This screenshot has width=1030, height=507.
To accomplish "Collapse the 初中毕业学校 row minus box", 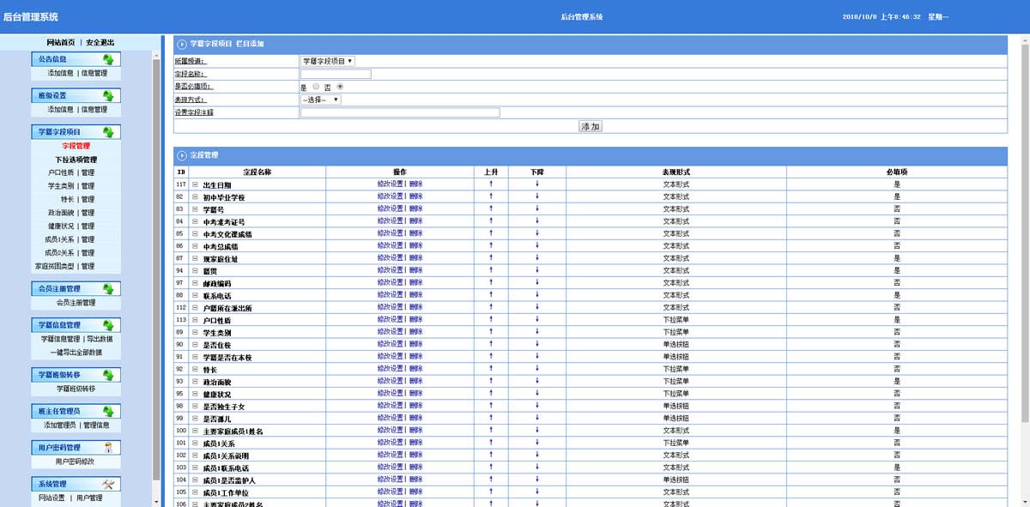I will coord(195,197).
